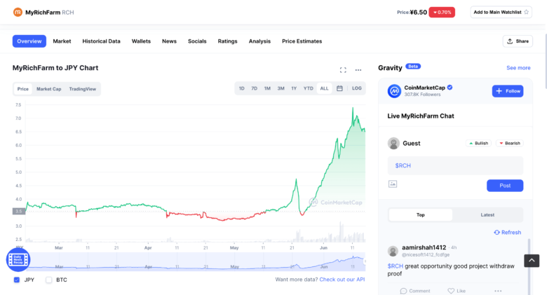Show Top posts in chat

[x=420, y=215]
